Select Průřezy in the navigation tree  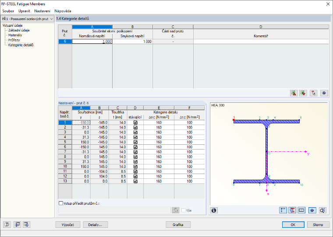point(14,40)
